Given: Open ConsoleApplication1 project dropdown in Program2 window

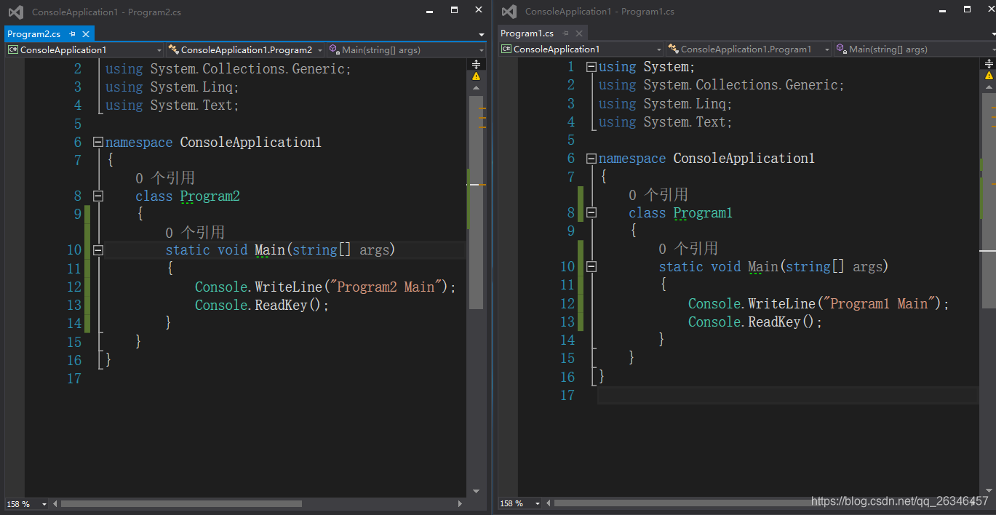Looking at the screenshot, I should coord(85,50).
